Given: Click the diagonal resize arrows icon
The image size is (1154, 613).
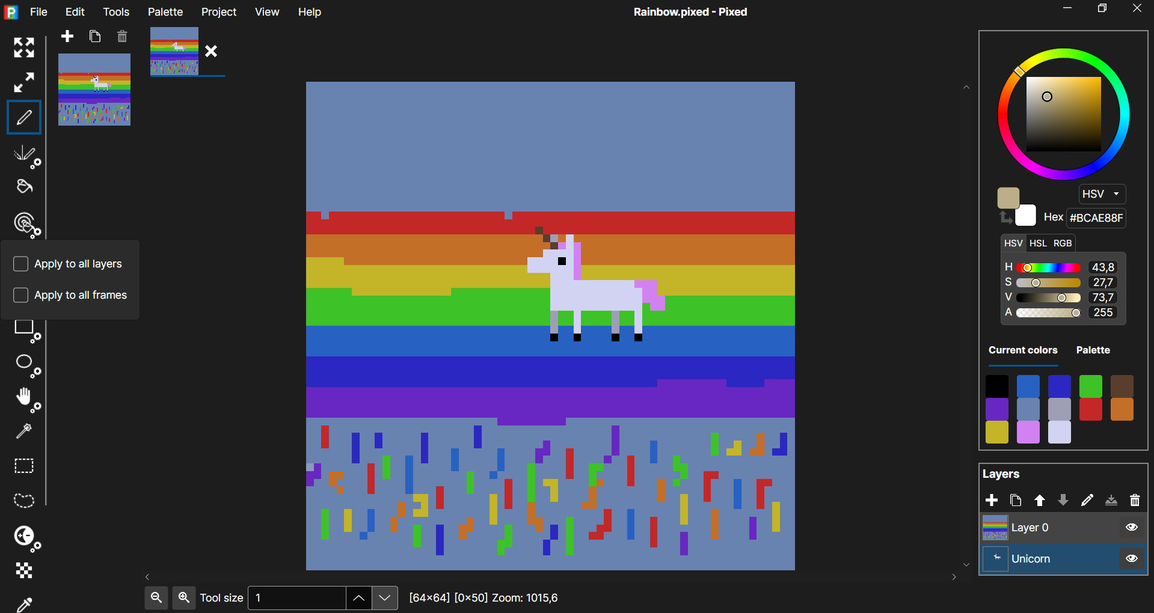Looking at the screenshot, I should pyautogui.click(x=24, y=82).
